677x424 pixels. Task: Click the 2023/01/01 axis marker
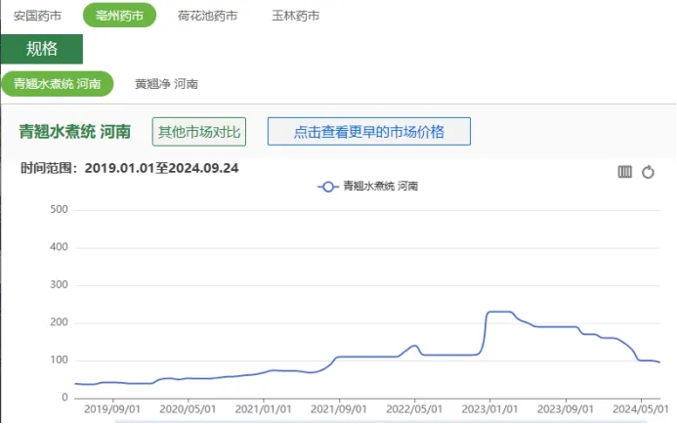coord(489,408)
